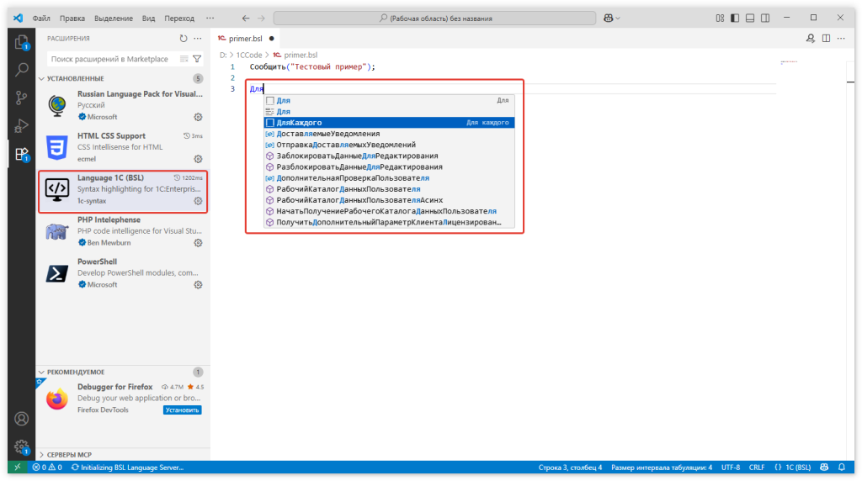Viewport: 862px width, 481px height.
Task: Go back with the navigation arrow
Action: [246, 18]
